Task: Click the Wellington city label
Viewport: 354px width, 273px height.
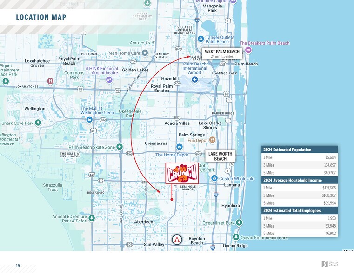Action: (35, 109)
